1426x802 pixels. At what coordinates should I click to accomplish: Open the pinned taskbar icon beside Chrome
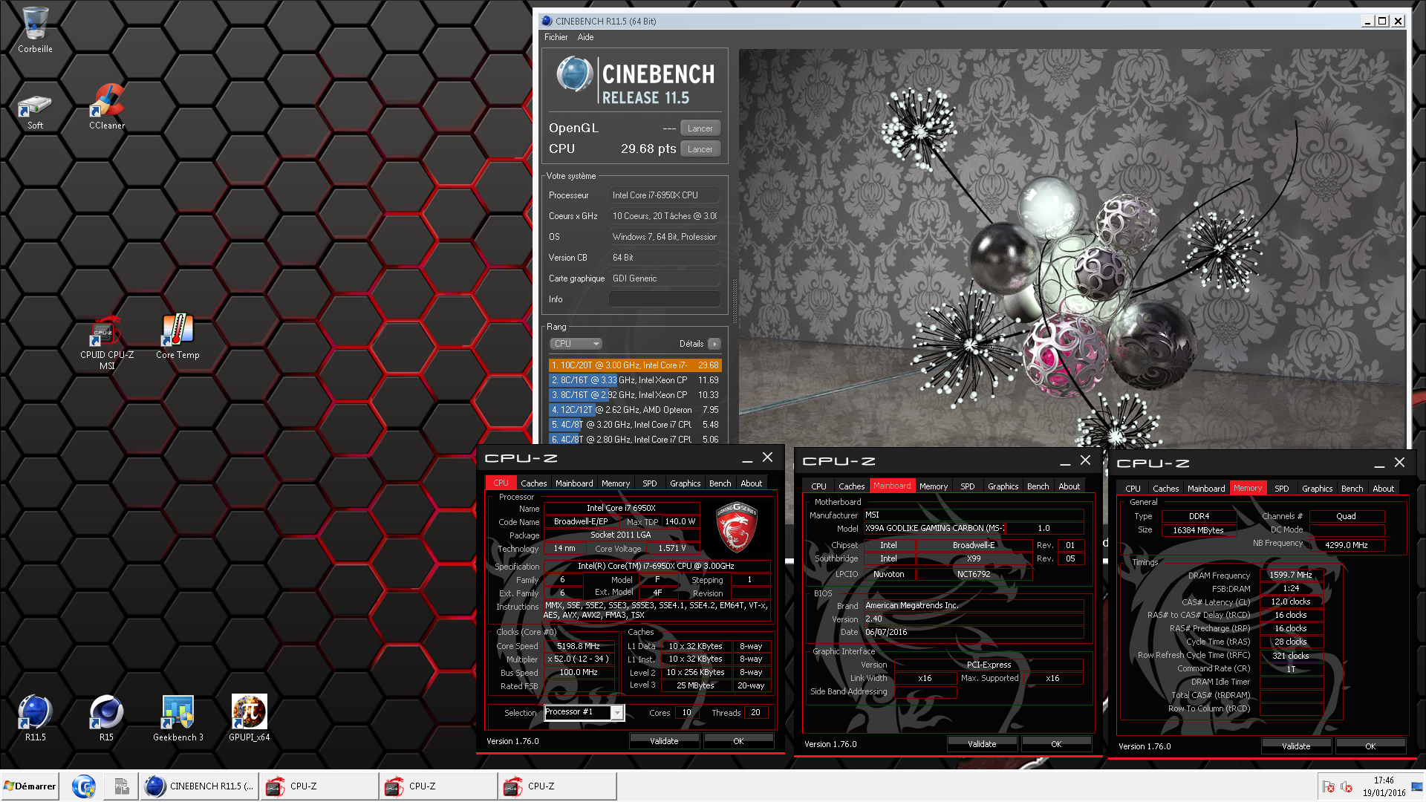[x=121, y=786]
